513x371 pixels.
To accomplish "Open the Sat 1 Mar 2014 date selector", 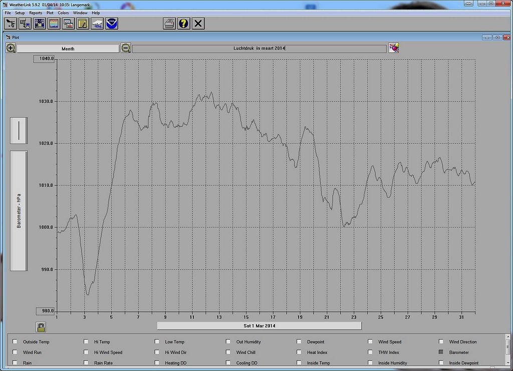I will tap(259, 325).
